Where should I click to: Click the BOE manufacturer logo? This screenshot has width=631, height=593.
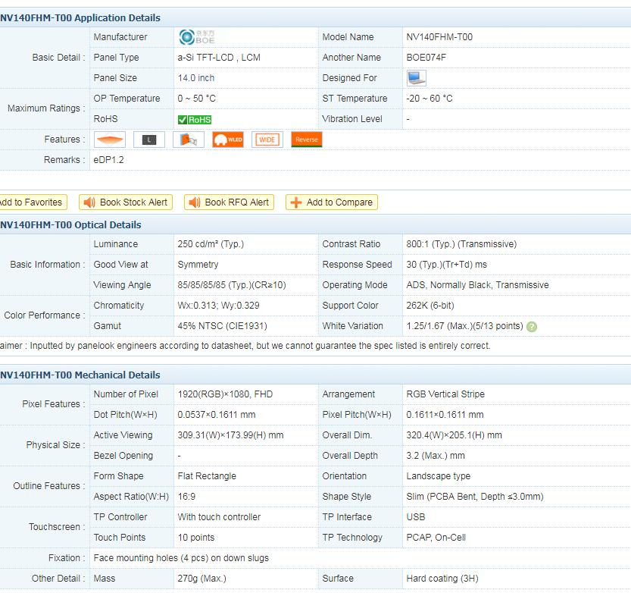pos(197,37)
